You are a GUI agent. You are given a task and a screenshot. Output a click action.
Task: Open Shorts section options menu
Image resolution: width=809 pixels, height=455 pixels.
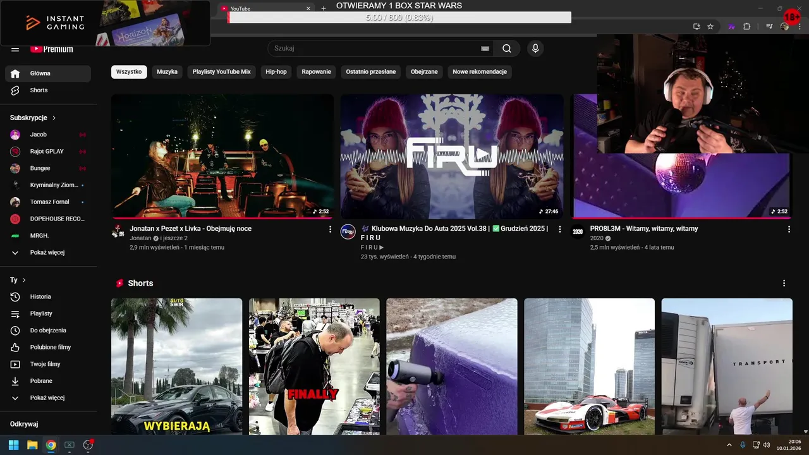[x=784, y=283]
